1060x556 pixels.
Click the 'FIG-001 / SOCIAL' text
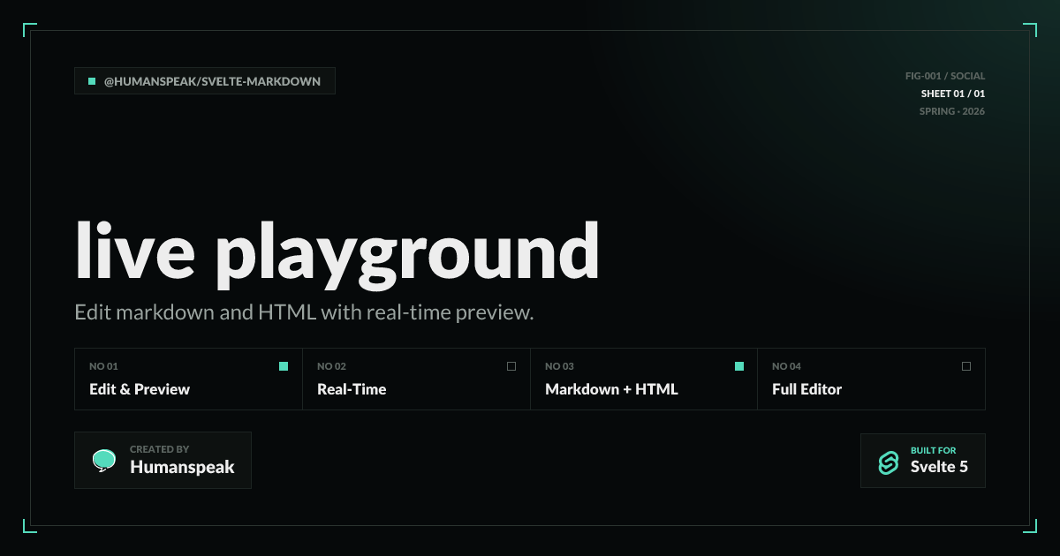(x=945, y=76)
